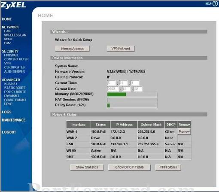Click the LAN DHCP Server cell
This screenshot has width=219, height=192.
pyautogui.click(x=170, y=144)
